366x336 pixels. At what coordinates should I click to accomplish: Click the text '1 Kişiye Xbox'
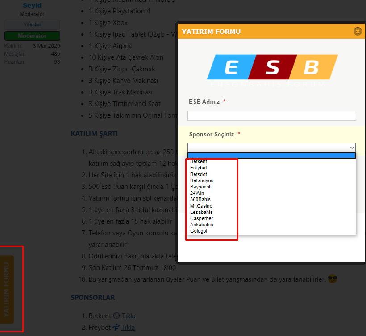click(108, 23)
